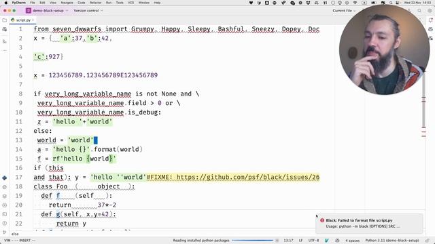Change the 4 spaces indent setting

(352, 241)
